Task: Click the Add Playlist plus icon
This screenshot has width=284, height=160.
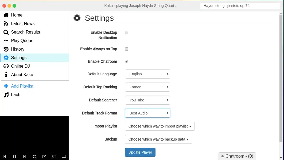Action: click(6, 86)
